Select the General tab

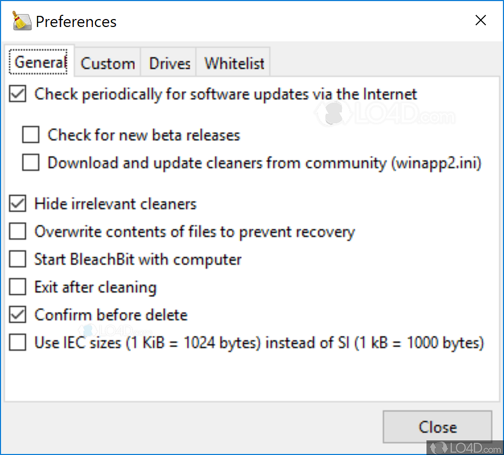[x=39, y=62]
